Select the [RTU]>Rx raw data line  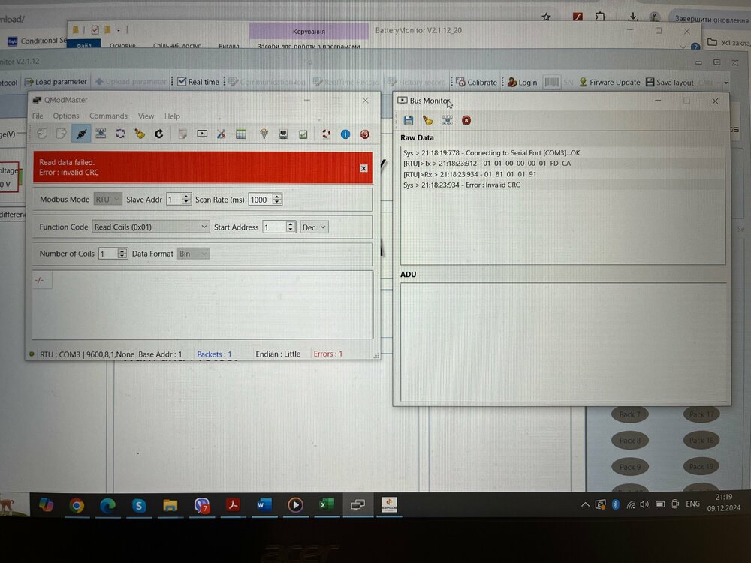coord(470,174)
